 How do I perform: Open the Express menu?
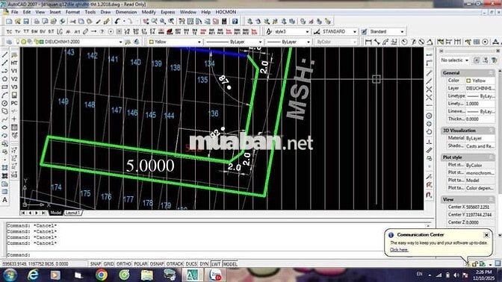tap(168, 12)
